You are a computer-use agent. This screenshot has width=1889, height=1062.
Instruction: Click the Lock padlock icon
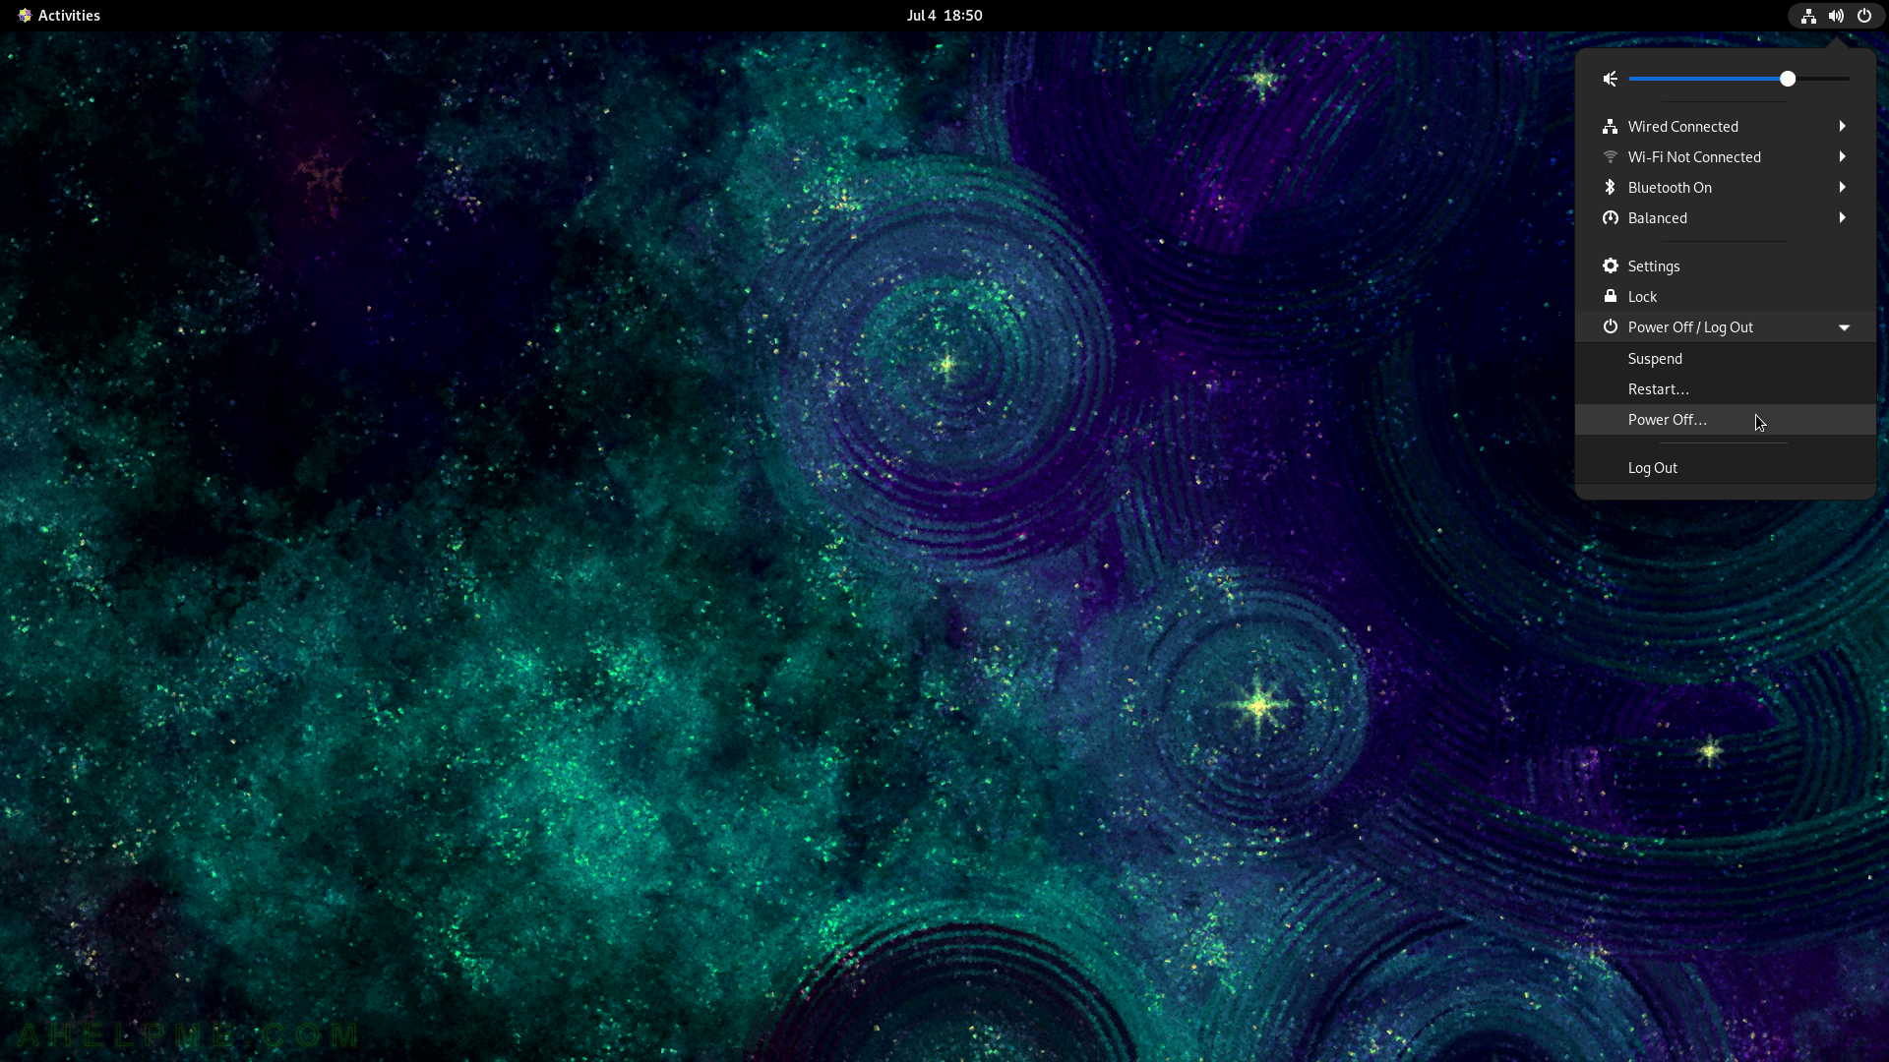(1610, 296)
